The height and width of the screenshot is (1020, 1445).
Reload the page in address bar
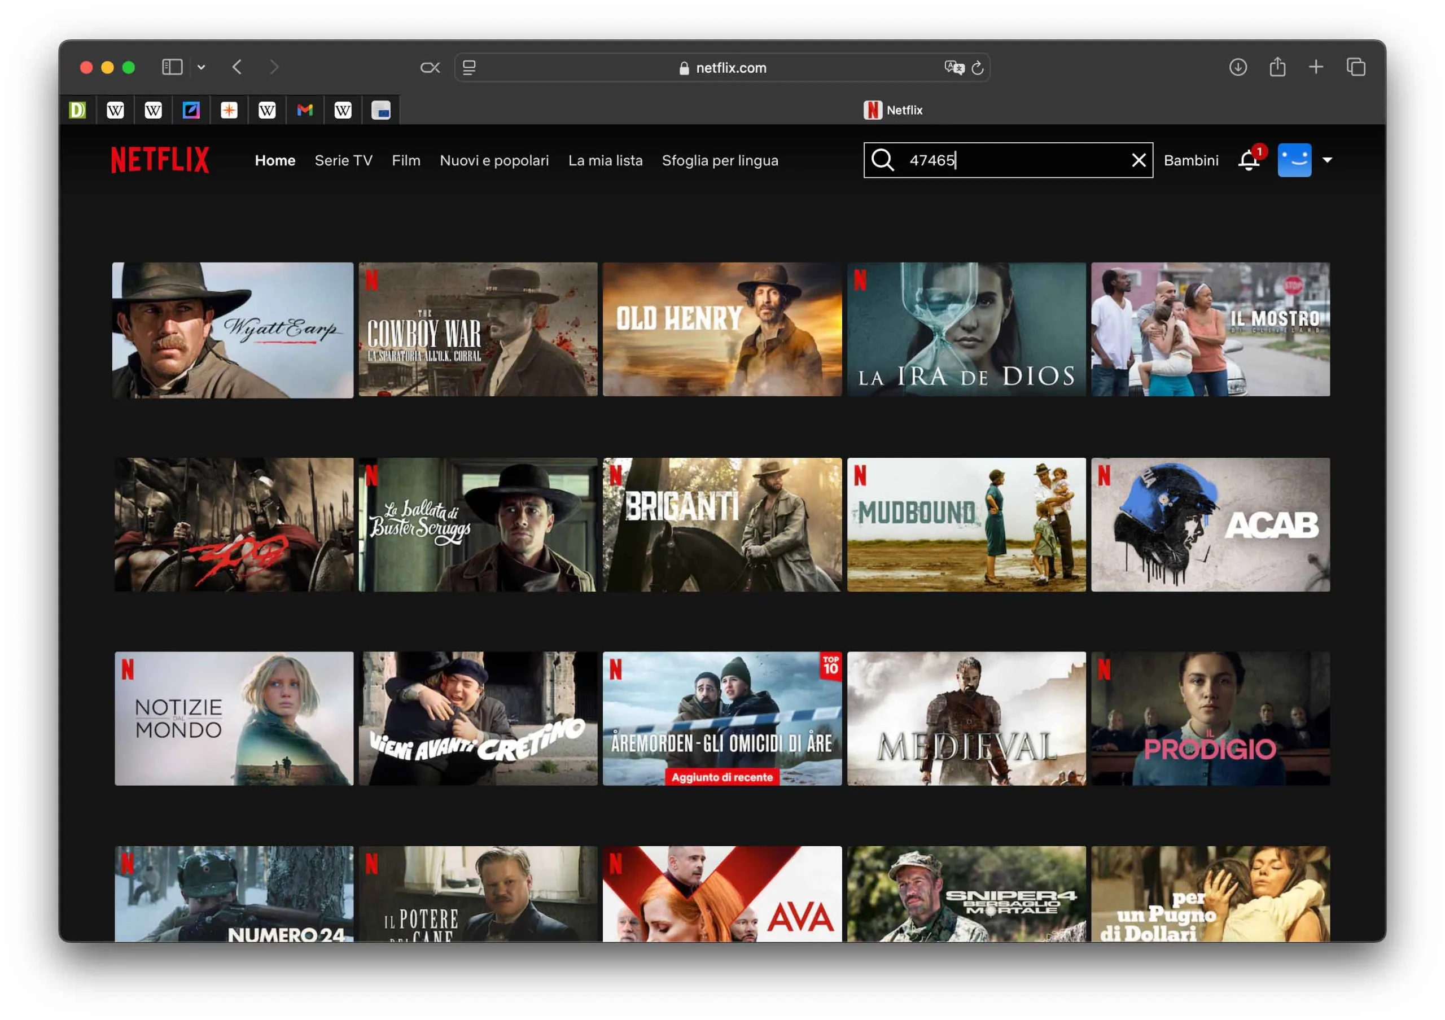click(978, 68)
